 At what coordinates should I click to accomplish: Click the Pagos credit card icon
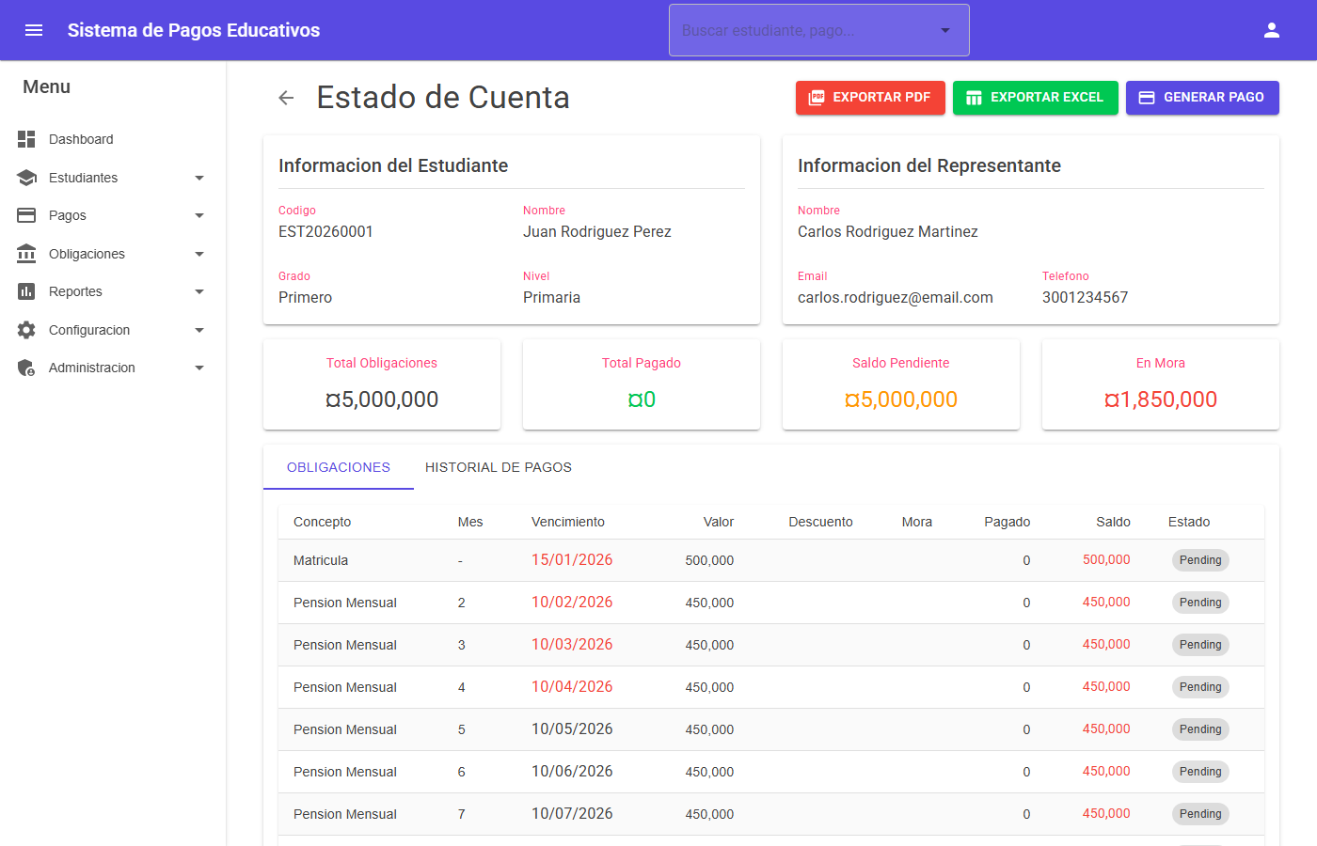point(26,215)
